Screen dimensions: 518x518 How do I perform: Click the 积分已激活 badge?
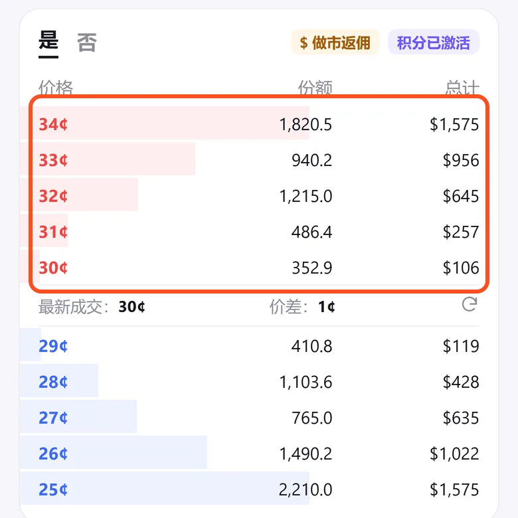[434, 43]
